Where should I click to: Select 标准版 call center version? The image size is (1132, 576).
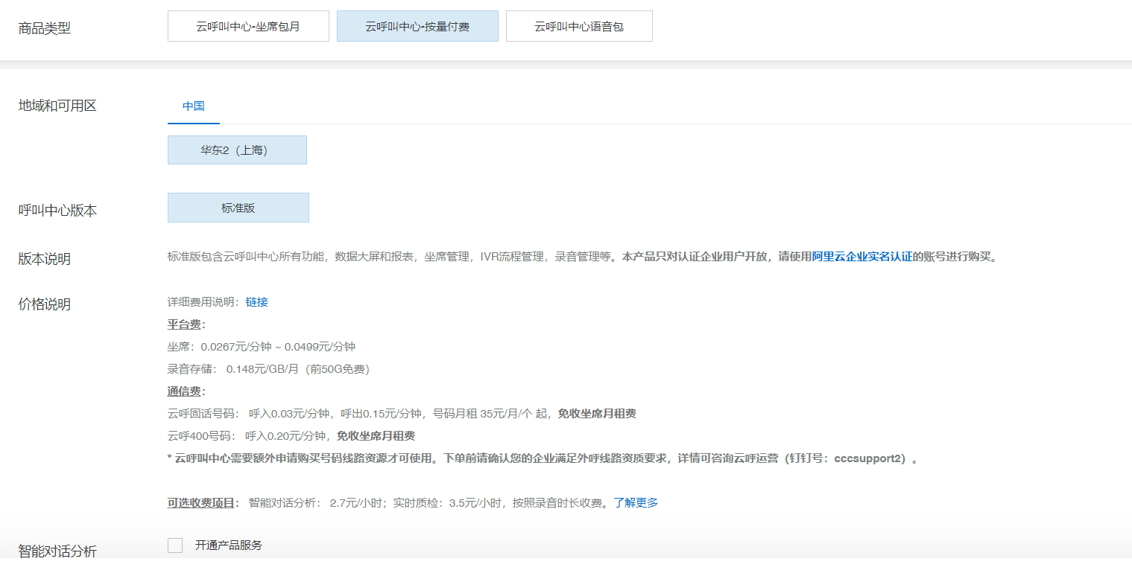pyautogui.click(x=238, y=208)
